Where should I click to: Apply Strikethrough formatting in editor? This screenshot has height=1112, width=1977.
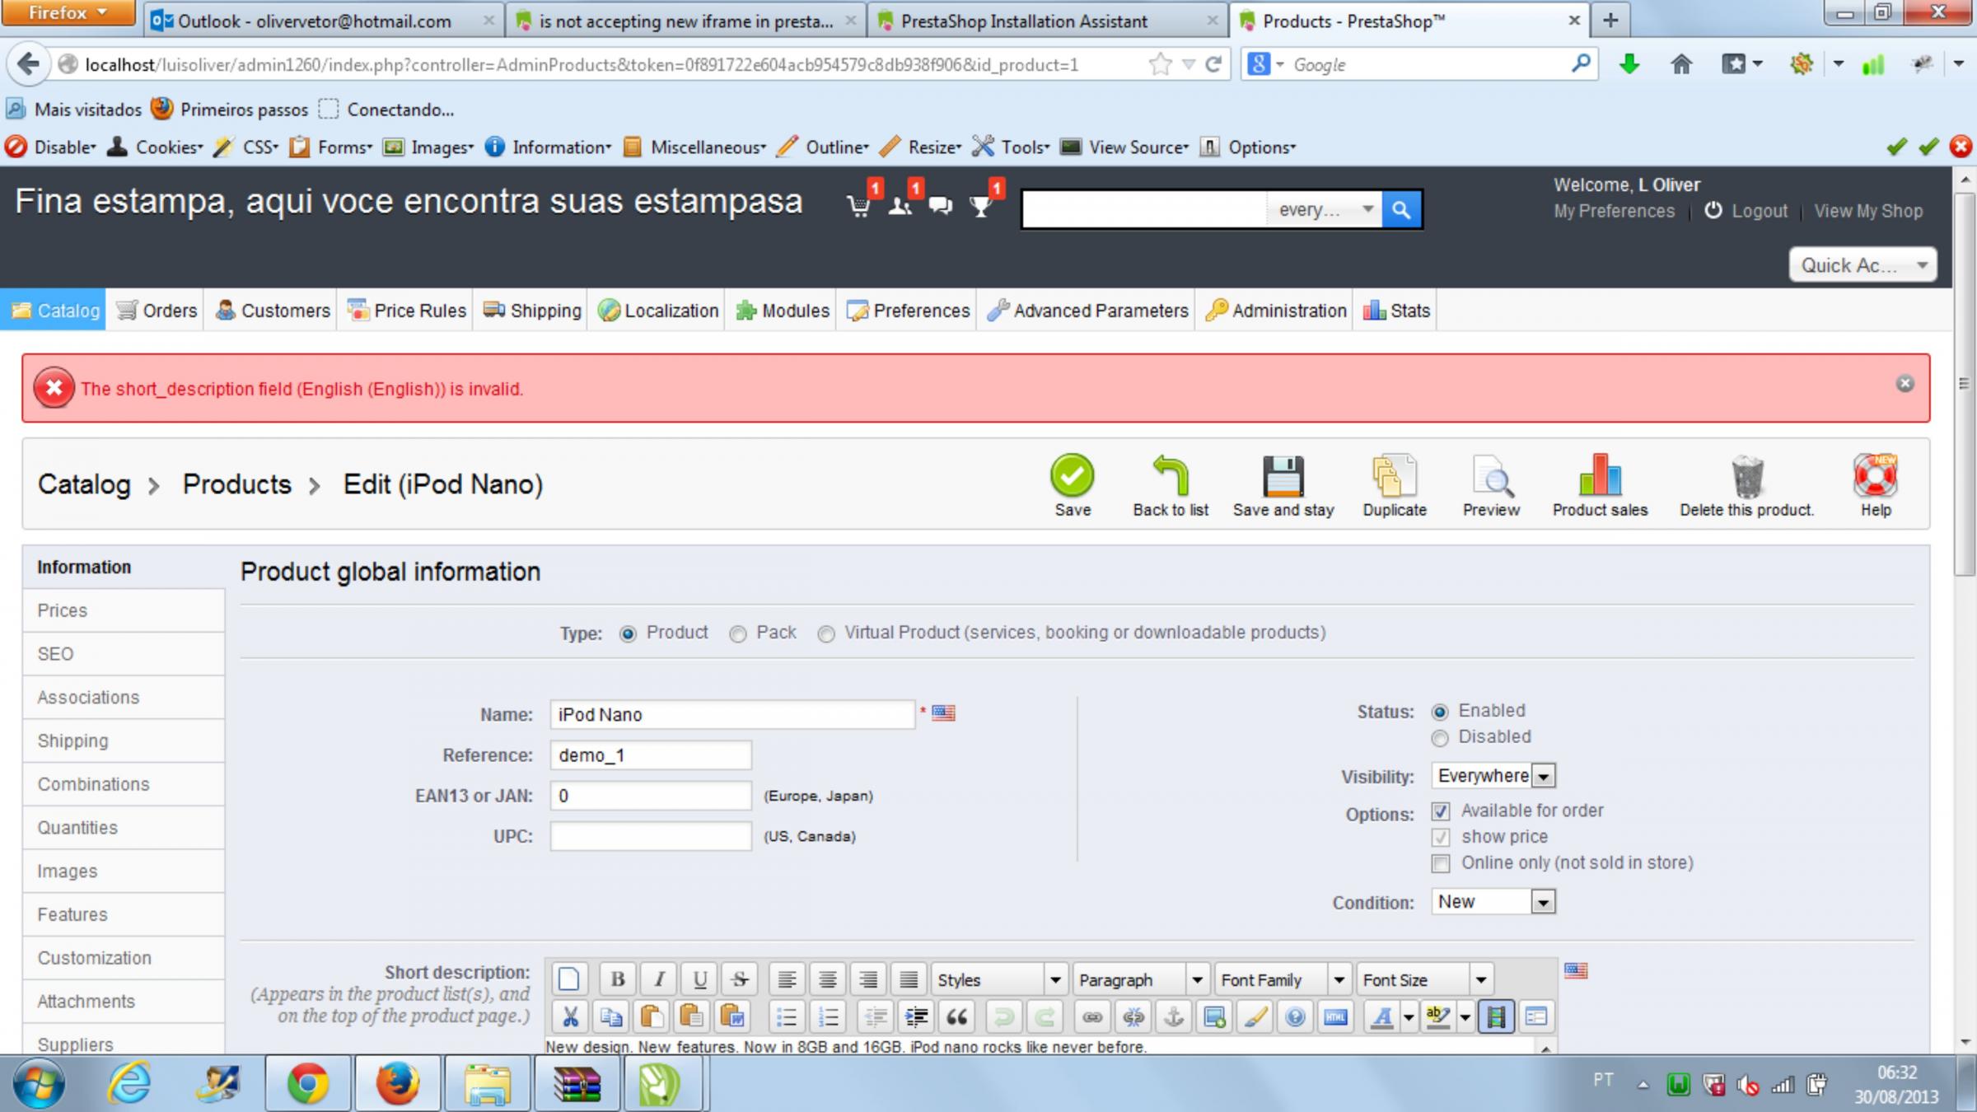740,979
